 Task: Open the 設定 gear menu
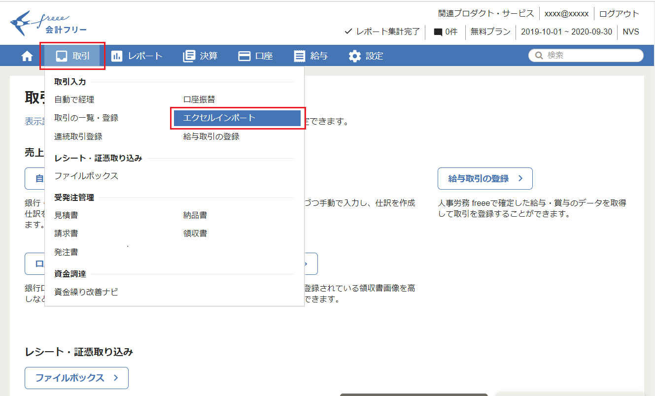pyautogui.click(x=366, y=56)
